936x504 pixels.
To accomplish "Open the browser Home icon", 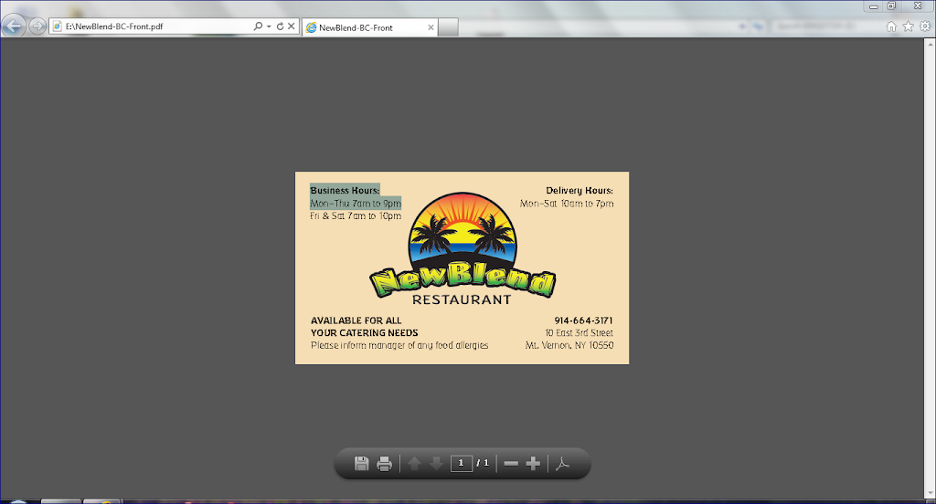I will tap(891, 26).
